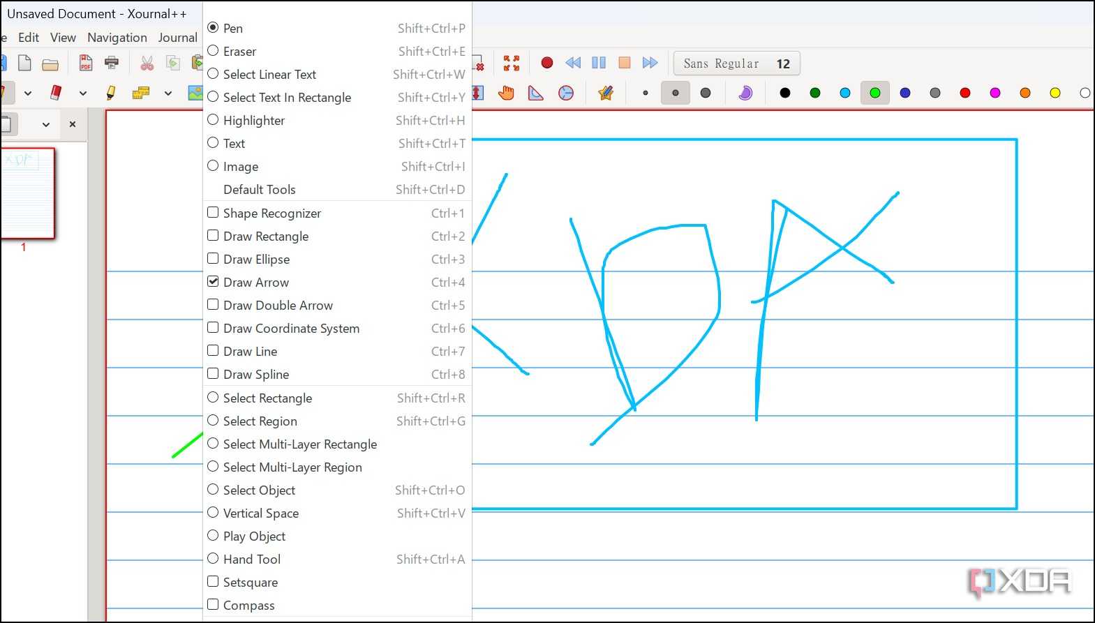
Task: Click the scissors cut icon
Action: pyautogui.click(x=147, y=63)
